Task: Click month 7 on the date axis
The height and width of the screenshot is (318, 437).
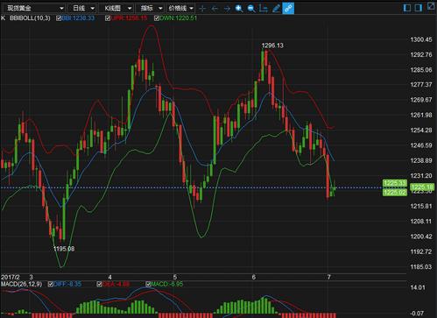Action: 329,277
